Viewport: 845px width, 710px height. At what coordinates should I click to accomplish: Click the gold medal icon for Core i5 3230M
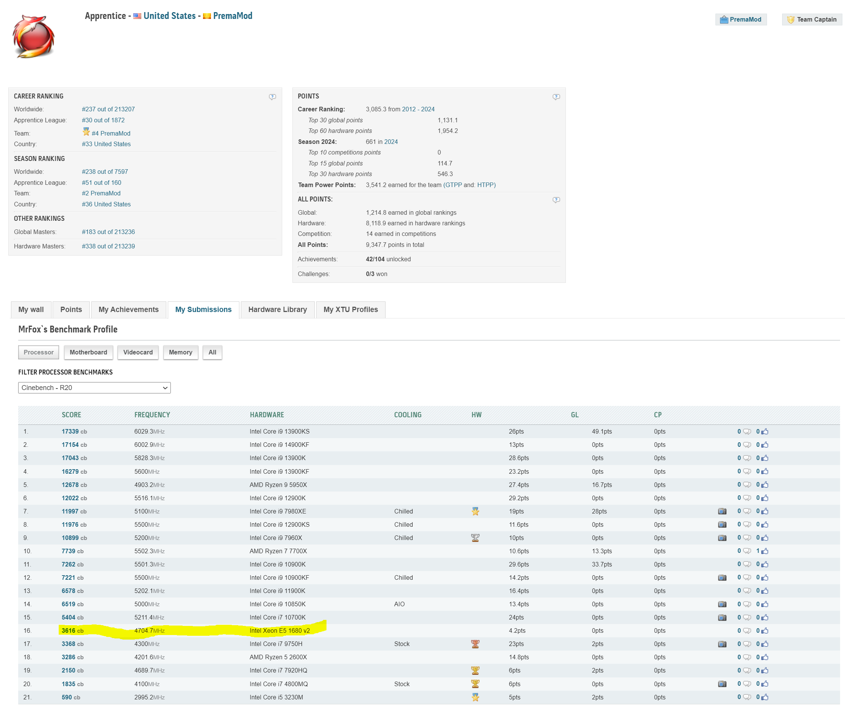pos(475,697)
